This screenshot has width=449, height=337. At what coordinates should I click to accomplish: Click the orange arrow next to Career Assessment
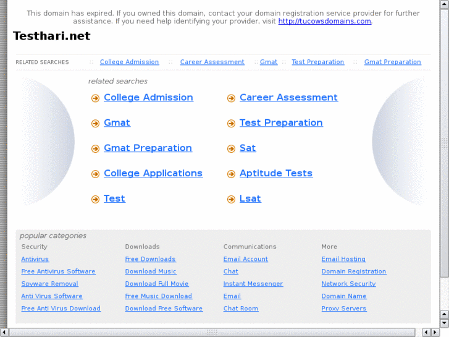click(231, 98)
